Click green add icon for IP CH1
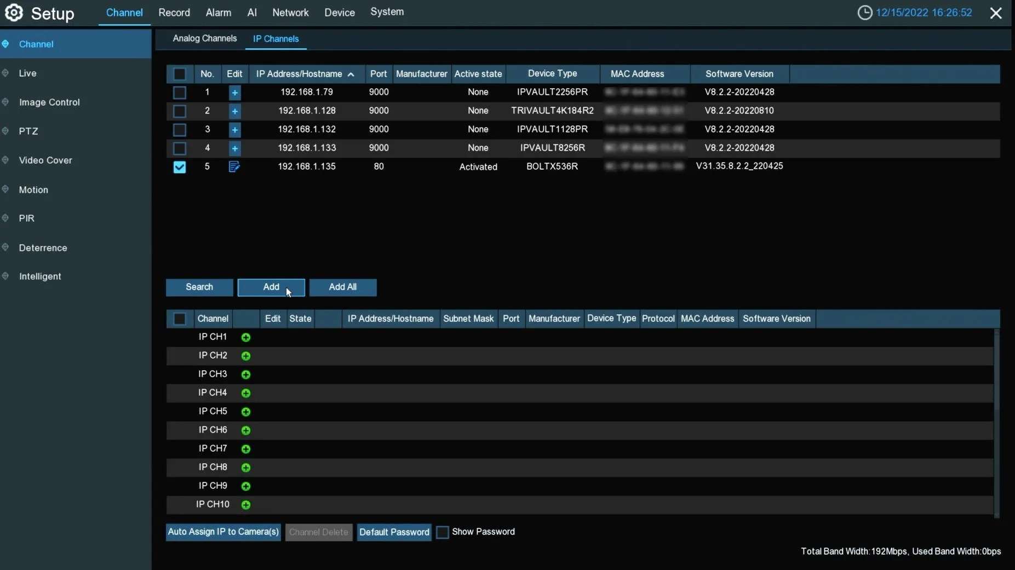The width and height of the screenshot is (1015, 570). tap(246, 337)
